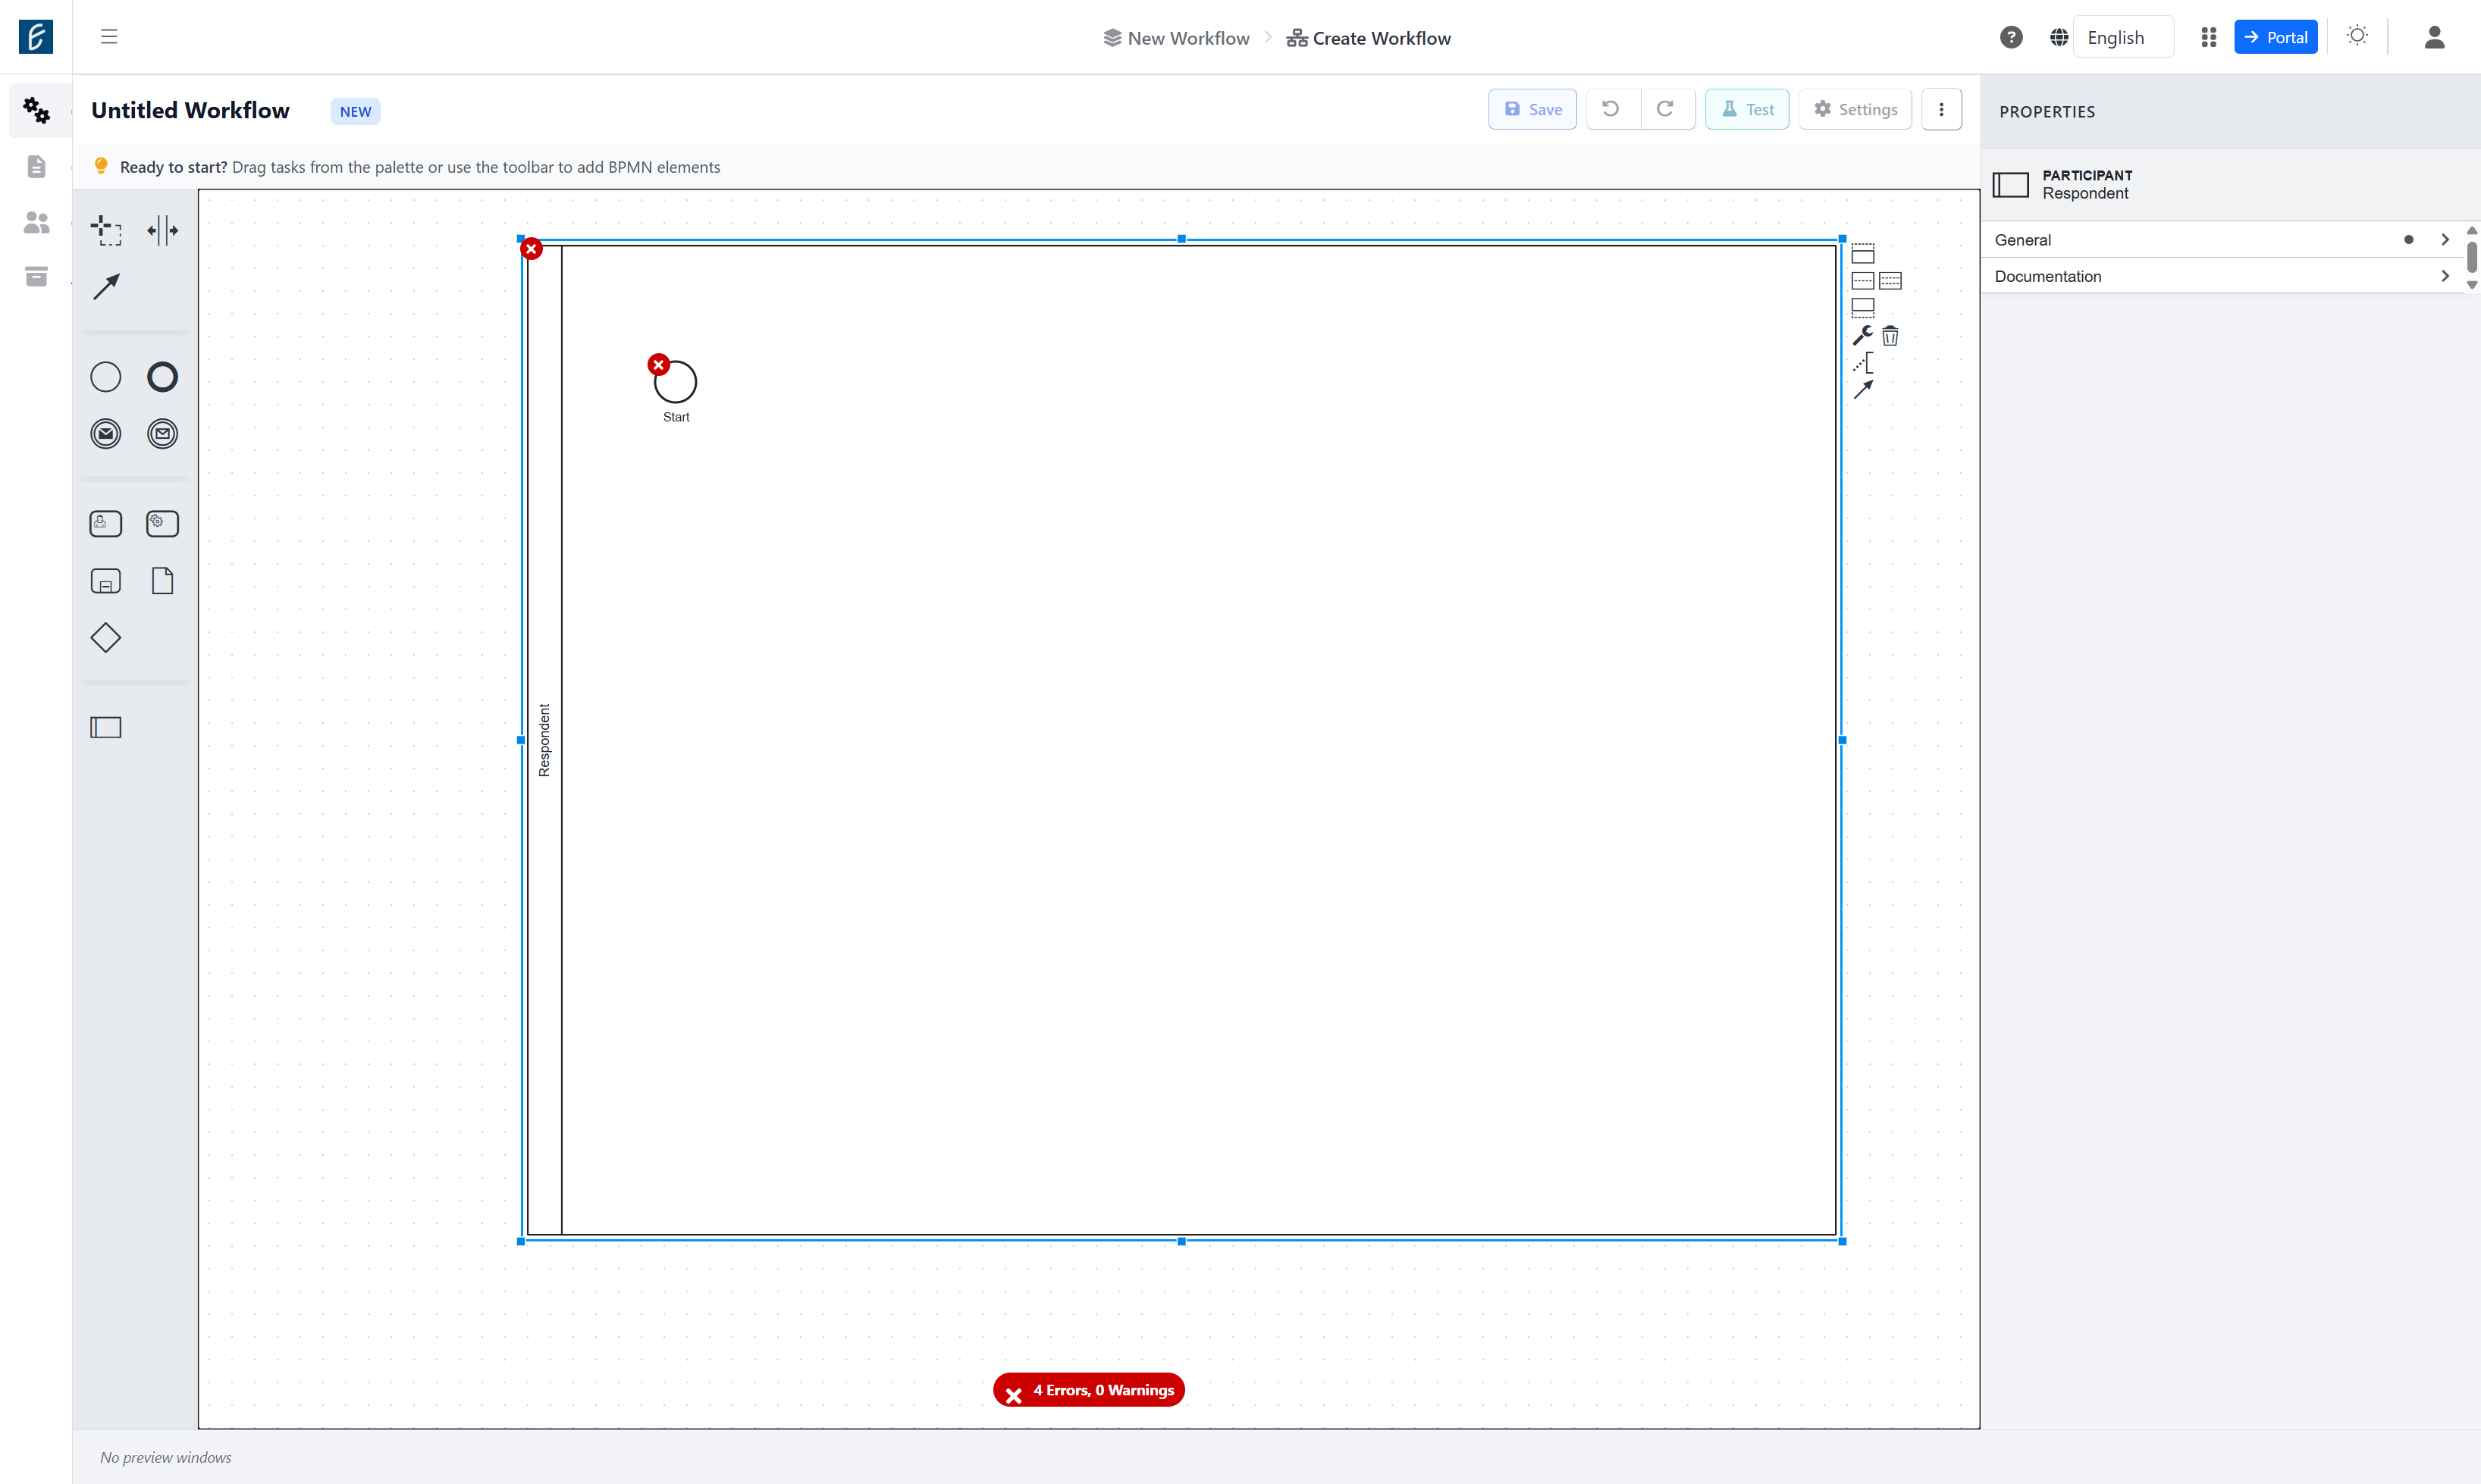Open the wrench change-type menu

point(1863,335)
